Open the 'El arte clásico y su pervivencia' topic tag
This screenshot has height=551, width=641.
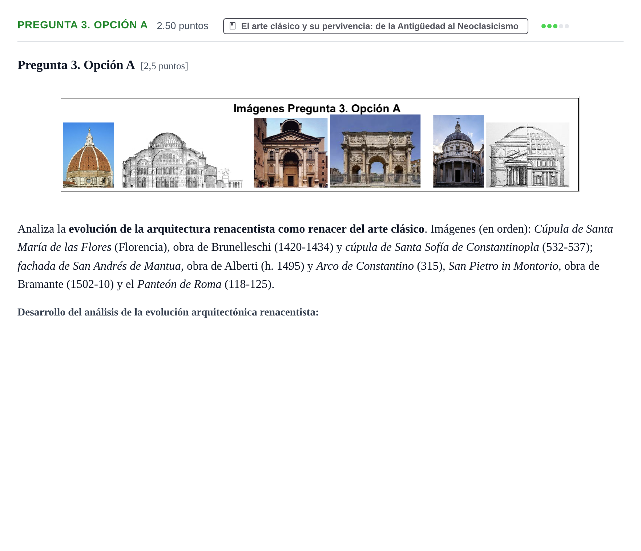[375, 26]
